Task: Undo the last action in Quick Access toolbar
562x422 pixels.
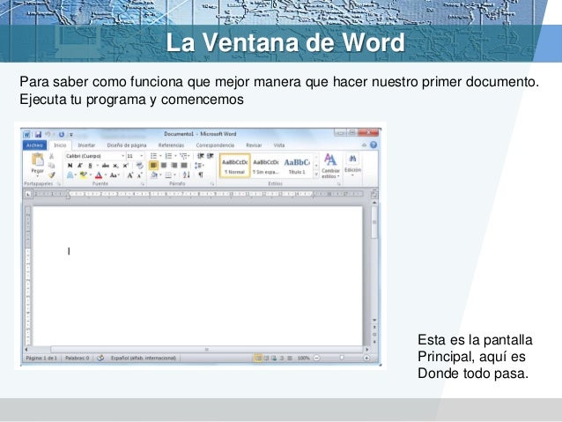Action: tap(48, 135)
